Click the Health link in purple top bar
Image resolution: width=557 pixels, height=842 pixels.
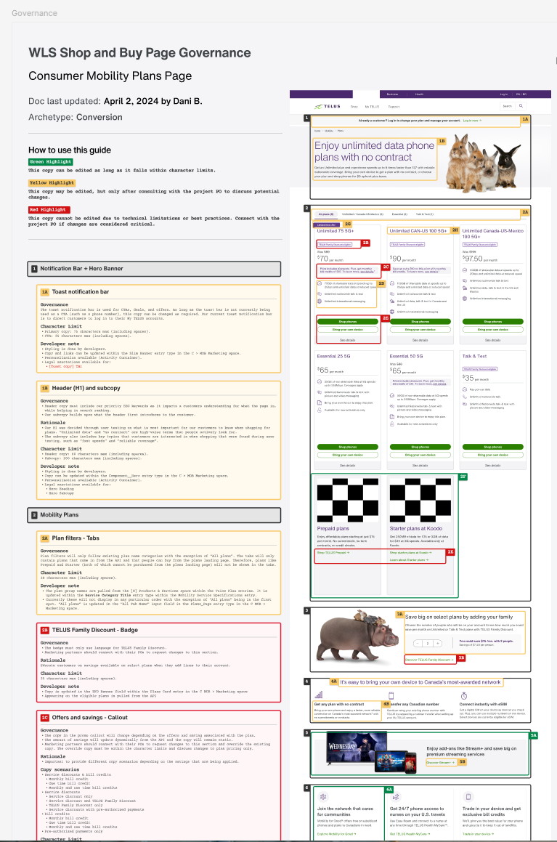419,94
